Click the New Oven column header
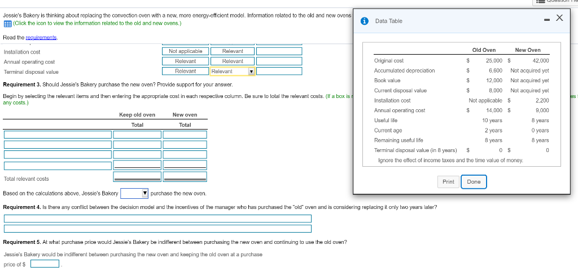 (x=528, y=50)
